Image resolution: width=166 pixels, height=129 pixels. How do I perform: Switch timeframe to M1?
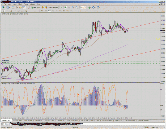click(x=42, y=11)
